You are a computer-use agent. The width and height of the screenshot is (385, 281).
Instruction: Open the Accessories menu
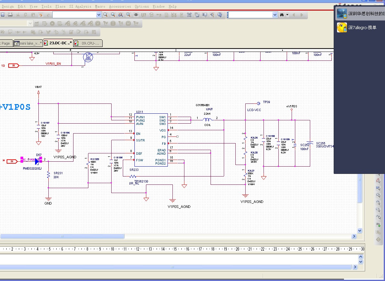[120, 6]
